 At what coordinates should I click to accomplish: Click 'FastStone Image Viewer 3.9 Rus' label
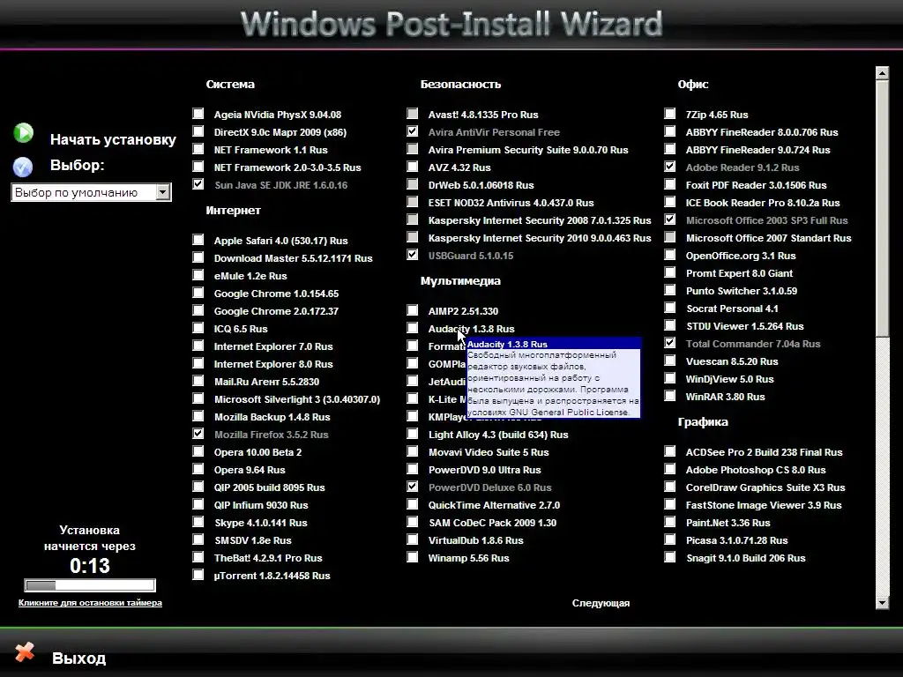[x=764, y=505]
